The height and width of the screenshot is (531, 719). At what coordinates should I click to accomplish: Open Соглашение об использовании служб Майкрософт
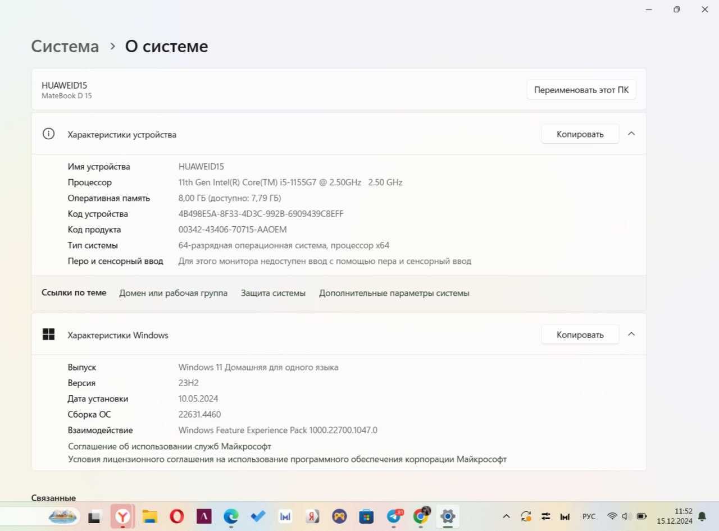170,446
